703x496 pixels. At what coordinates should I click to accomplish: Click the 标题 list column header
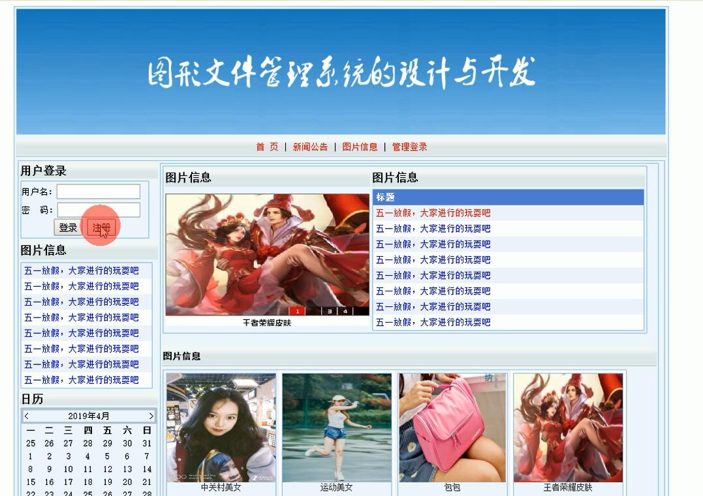(x=508, y=197)
